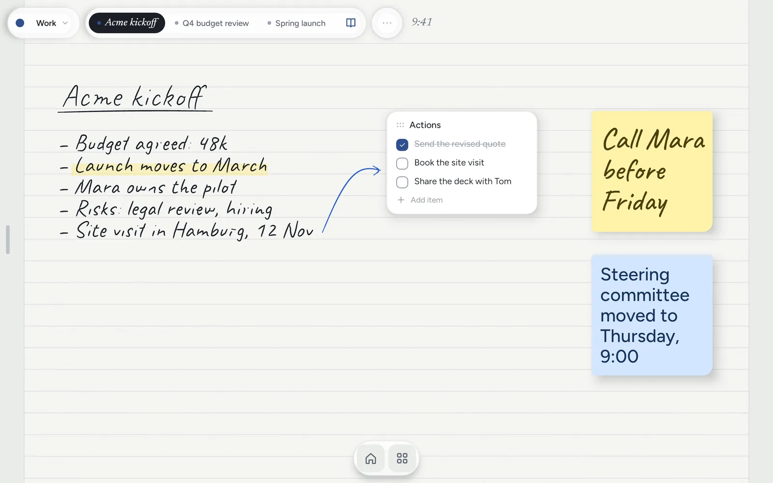Open the three-dot more options menu

point(387,23)
